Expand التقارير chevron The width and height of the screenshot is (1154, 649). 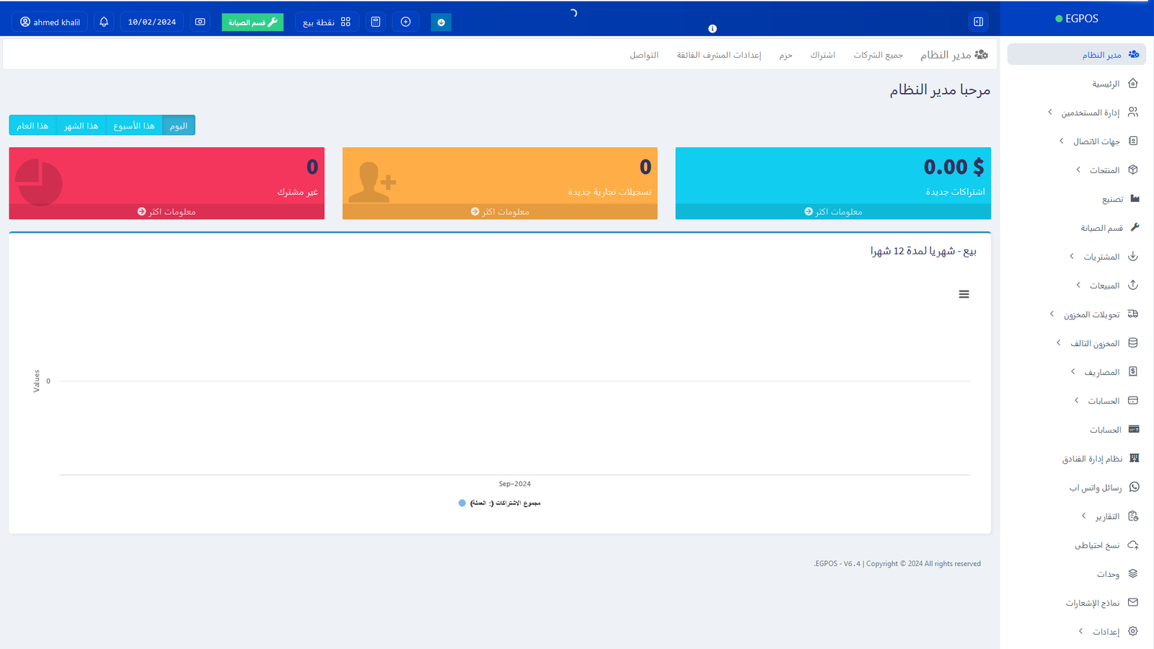click(1084, 516)
